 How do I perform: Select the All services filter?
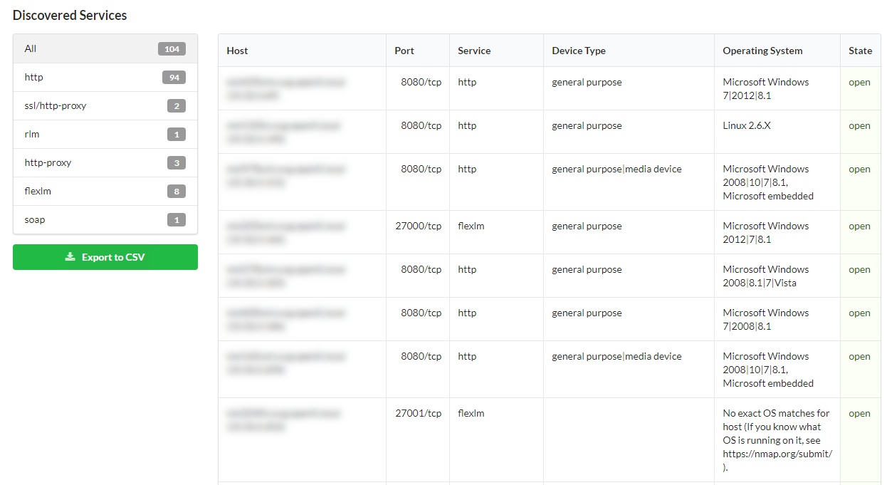(31, 49)
